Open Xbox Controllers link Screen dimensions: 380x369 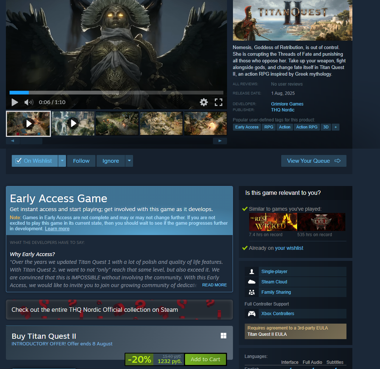[x=278, y=314]
